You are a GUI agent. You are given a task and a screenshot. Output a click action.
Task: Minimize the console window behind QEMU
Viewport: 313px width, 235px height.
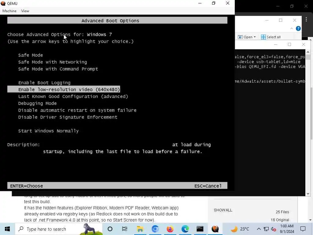(x=276, y=45)
